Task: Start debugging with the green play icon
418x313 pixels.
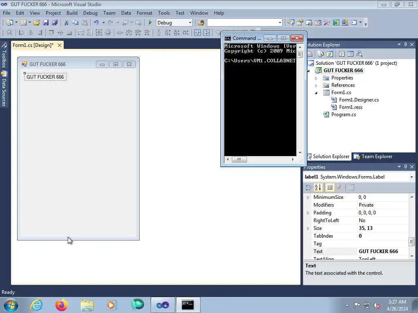Action: point(150,23)
